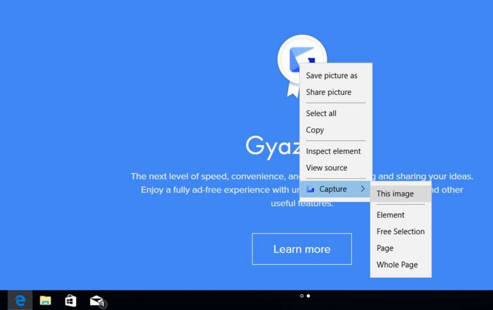Launch the Windows Store taskbar icon
The image size is (493, 310).
70,301
